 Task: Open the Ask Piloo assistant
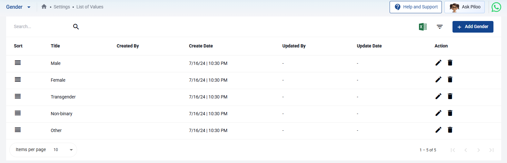[464, 7]
